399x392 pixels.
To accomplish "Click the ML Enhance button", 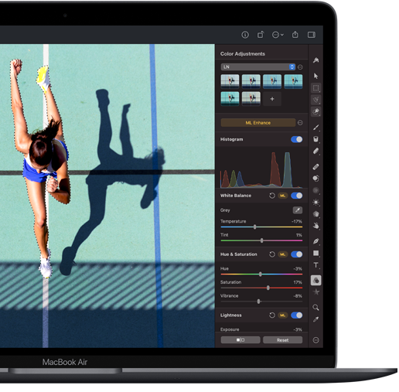I will coord(258,123).
